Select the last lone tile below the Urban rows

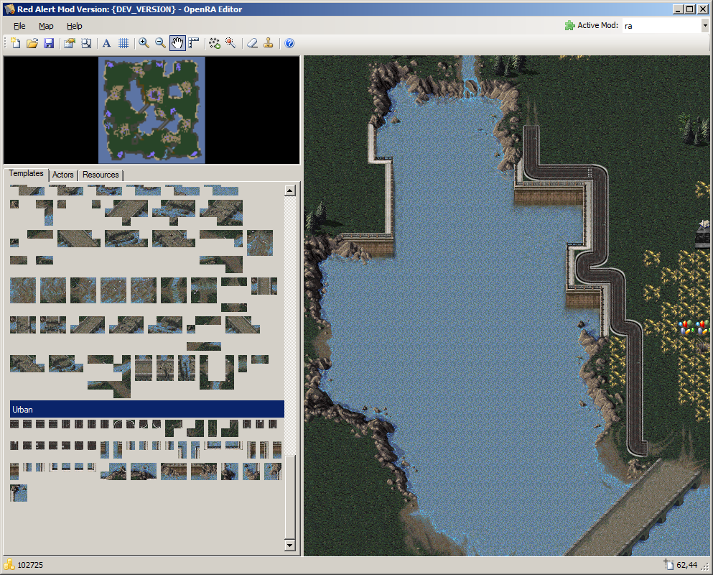point(19,493)
